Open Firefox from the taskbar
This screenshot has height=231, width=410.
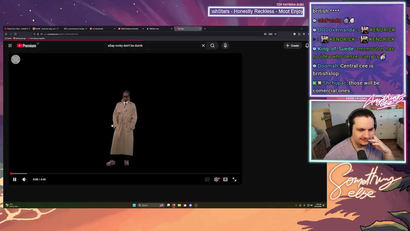point(174,205)
